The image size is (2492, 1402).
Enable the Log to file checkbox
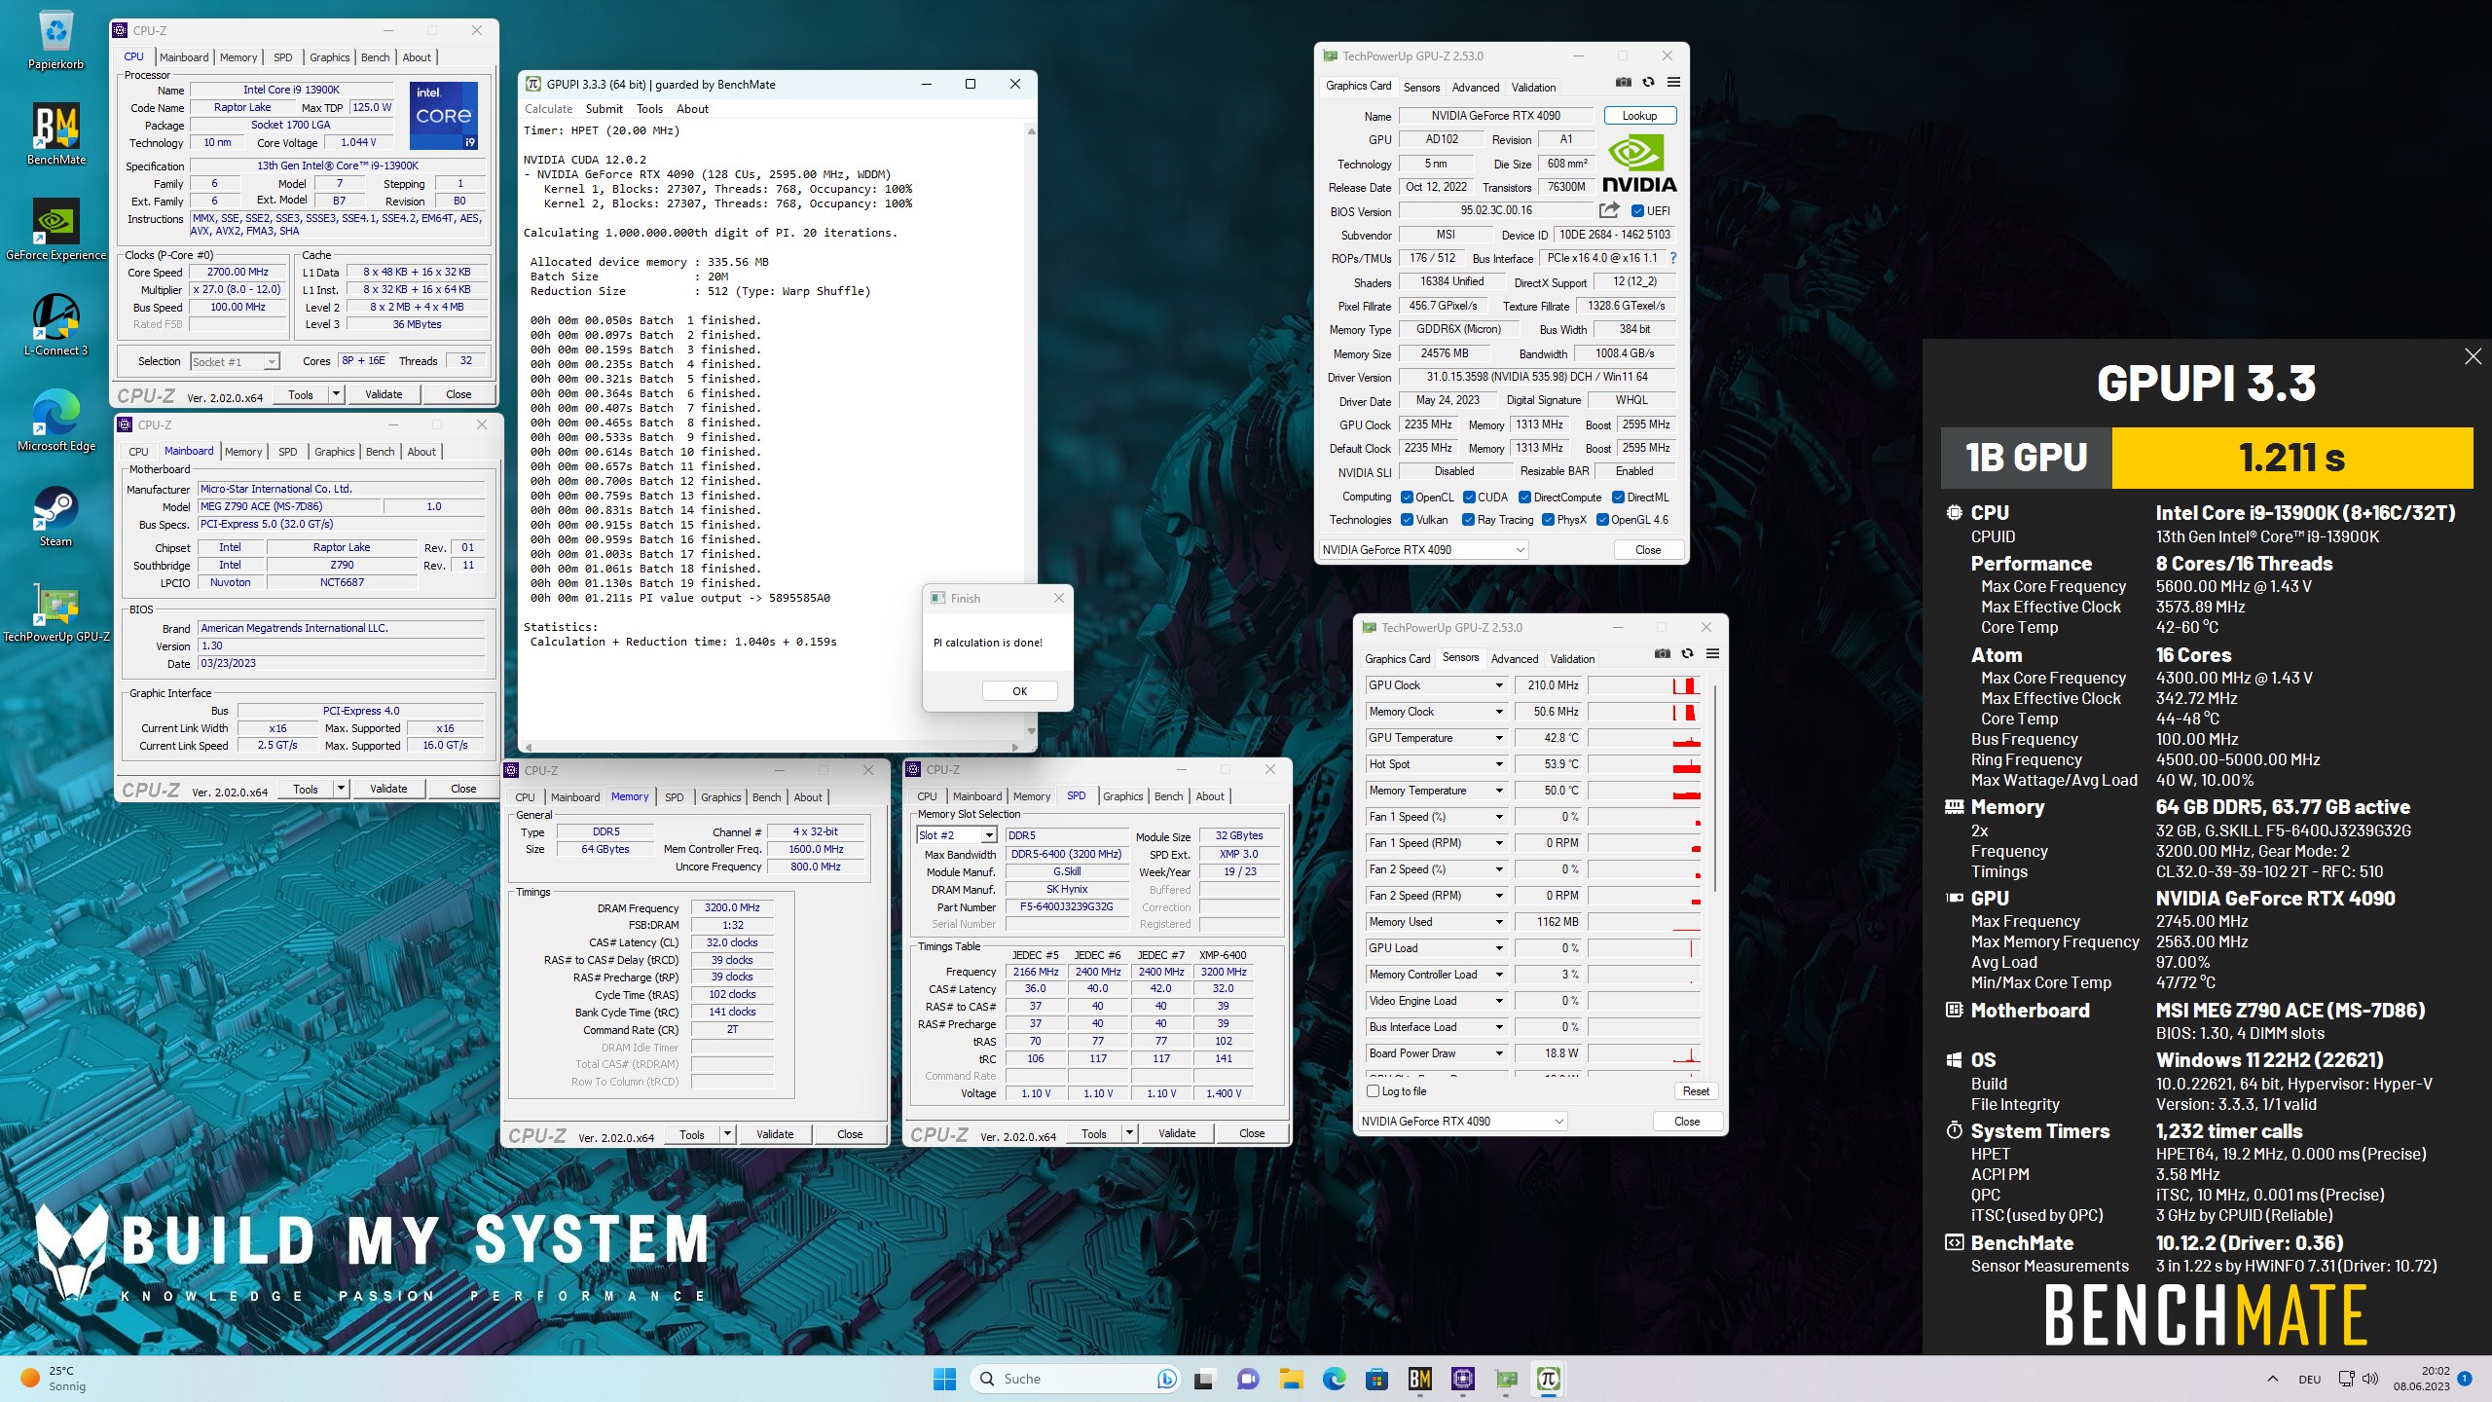click(1373, 1091)
